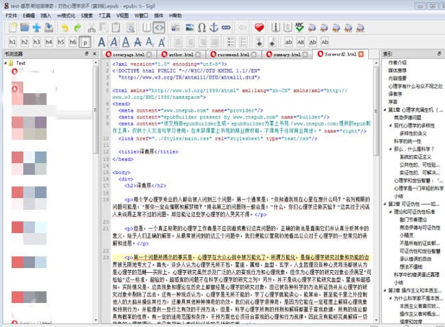Open the 文件 (File) menu
Image resolution: width=445 pixels, height=327 pixels.
[x=12, y=14]
